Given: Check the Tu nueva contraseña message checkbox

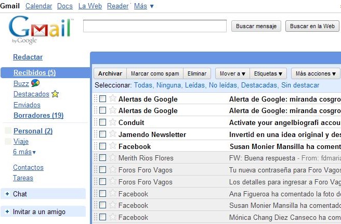Looking at the screenshot, I should (x=102, y=169).
